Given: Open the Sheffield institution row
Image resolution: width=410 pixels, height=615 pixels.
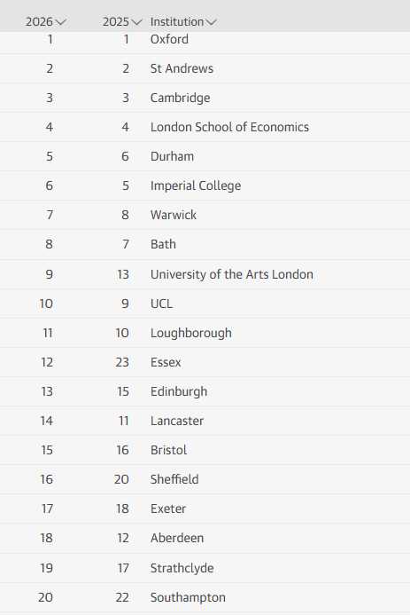Looking at the screenshot, I should tap(205, 479).
